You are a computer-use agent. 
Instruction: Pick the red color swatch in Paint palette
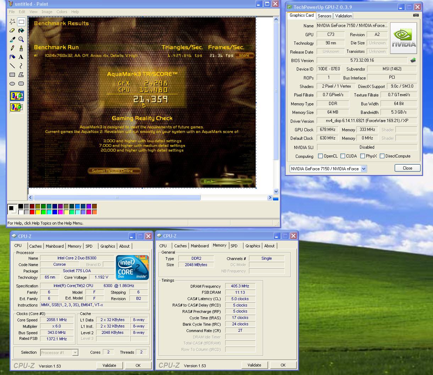[x=32, y=212]
